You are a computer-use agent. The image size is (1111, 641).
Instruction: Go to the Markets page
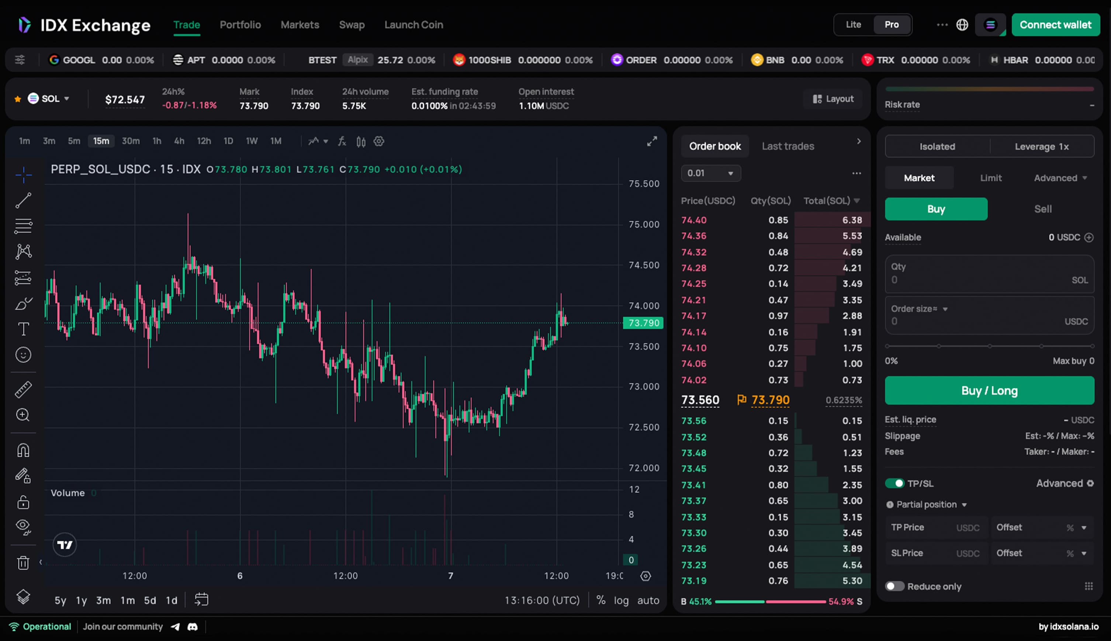(300, 25)
